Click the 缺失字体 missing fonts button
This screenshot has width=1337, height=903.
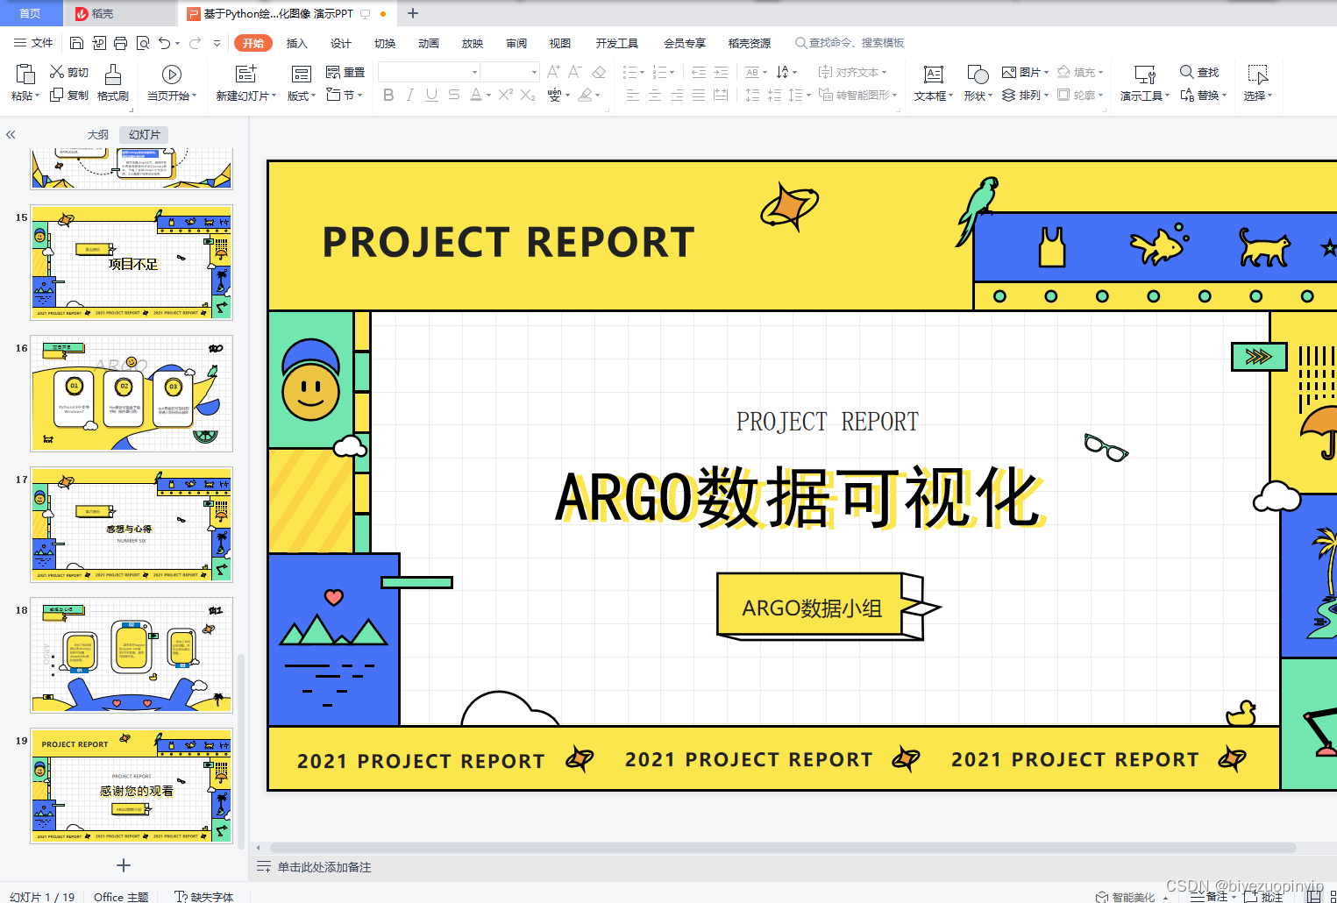click(204, 897)
